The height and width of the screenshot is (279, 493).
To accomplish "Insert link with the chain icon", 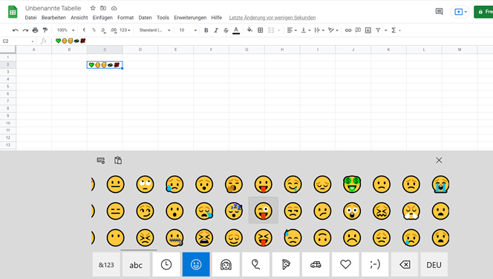I will point(348,30).
